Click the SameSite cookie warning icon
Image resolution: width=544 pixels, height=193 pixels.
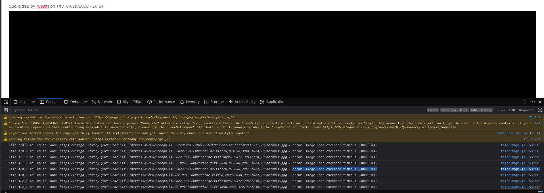click(x=5, y=123)
